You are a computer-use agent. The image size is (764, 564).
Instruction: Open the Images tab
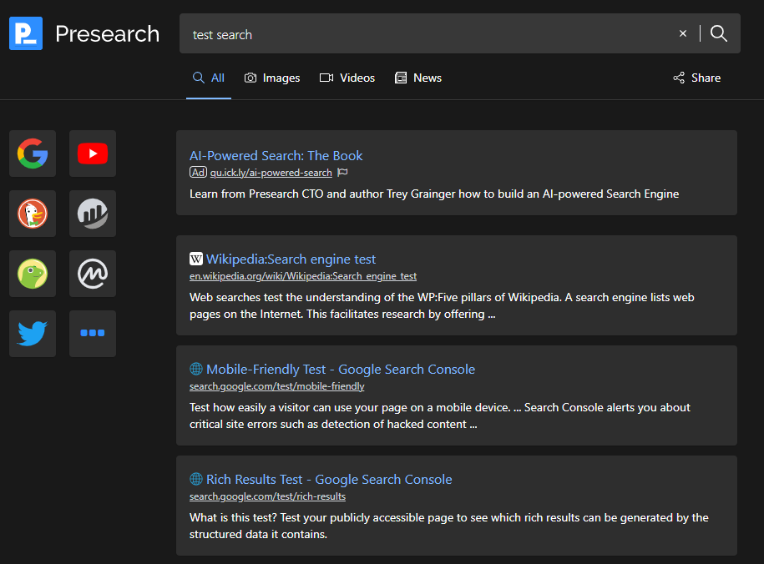pos(272,78)
